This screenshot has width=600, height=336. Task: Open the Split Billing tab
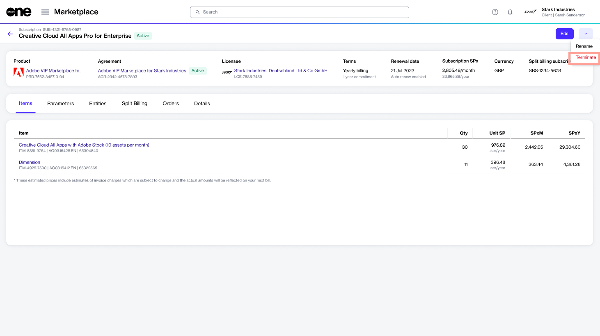click(134, 104)
